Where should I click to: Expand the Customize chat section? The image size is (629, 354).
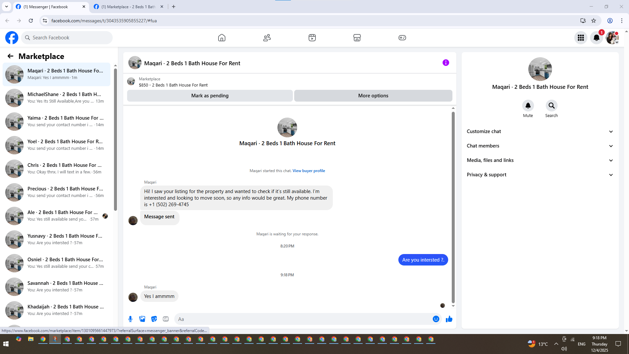[540, 131]
